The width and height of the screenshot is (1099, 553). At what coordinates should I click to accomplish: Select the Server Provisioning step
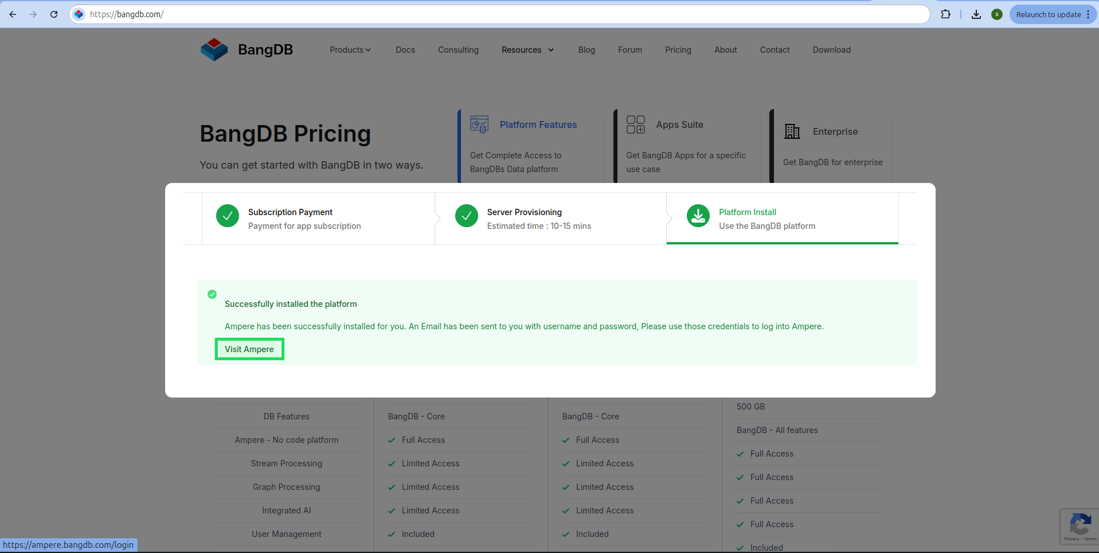point(551,219)
